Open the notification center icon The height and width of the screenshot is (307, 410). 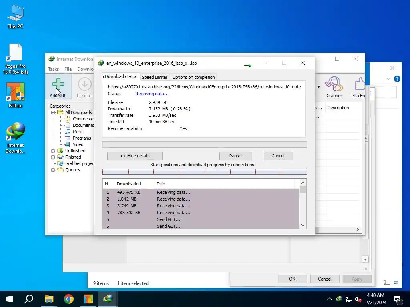coord(397,299)
